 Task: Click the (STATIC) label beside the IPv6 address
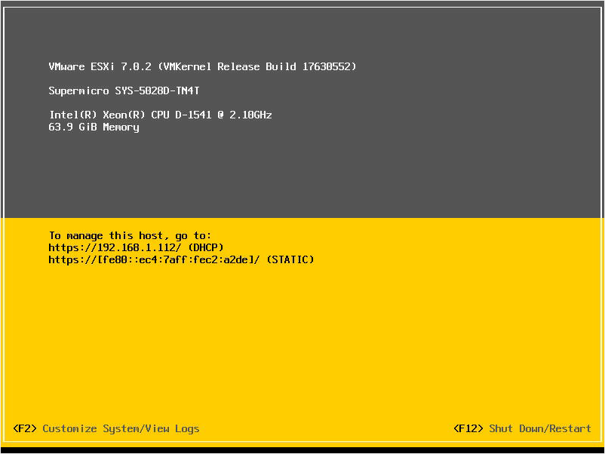coord(290,259)
